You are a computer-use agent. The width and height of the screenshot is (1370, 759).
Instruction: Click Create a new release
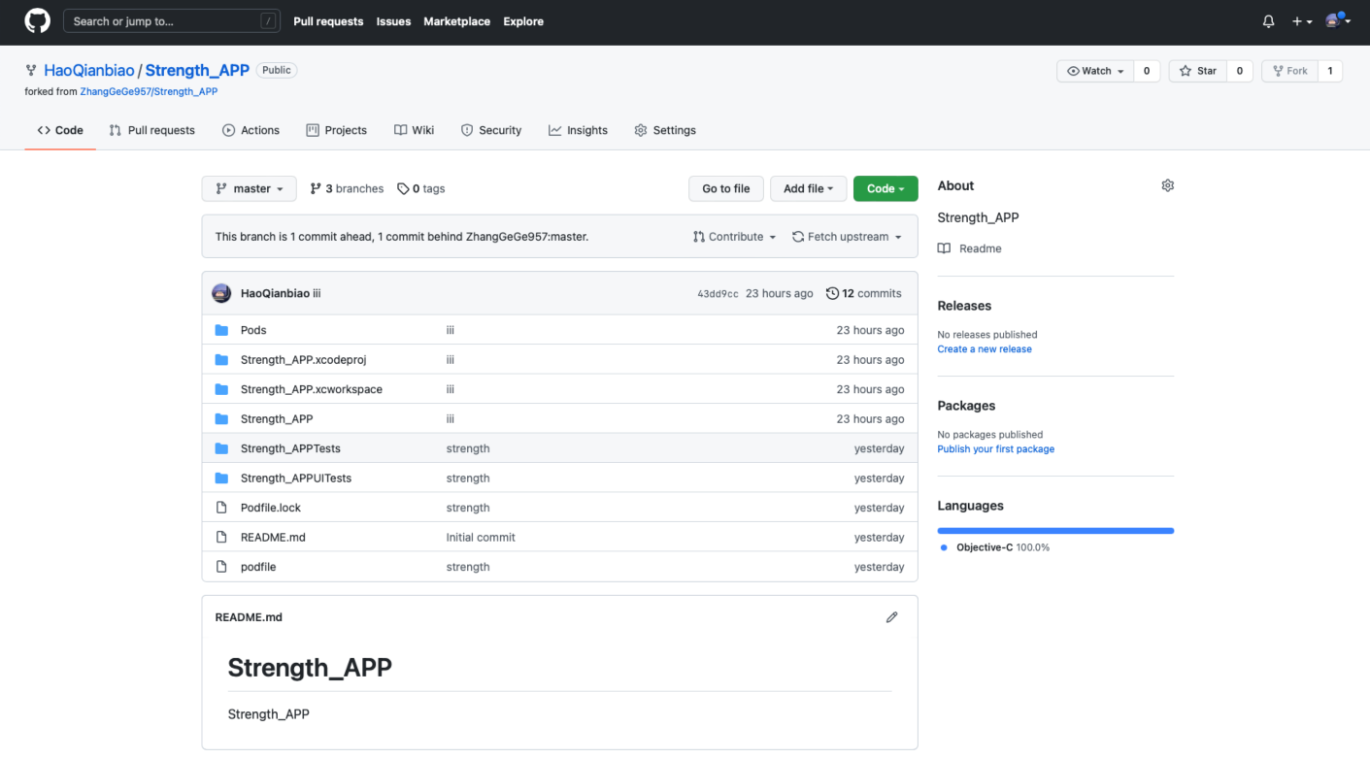pyautogui.click(x=985, y=349)
